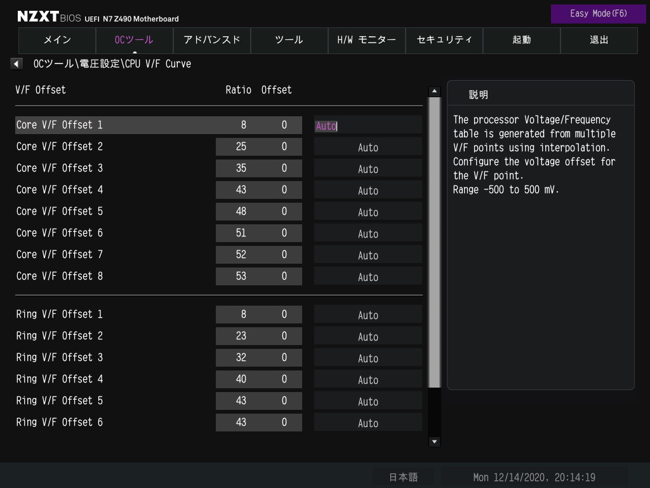
Task: Set Core V/F Offset 6 Auto field
Action: coord(368,234)
